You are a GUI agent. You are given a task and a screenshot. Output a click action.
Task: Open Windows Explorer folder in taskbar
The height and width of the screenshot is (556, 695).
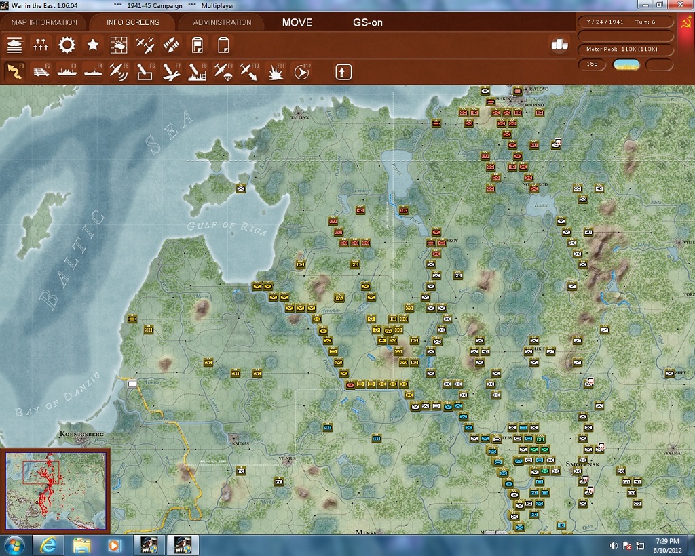click(82, 545)
